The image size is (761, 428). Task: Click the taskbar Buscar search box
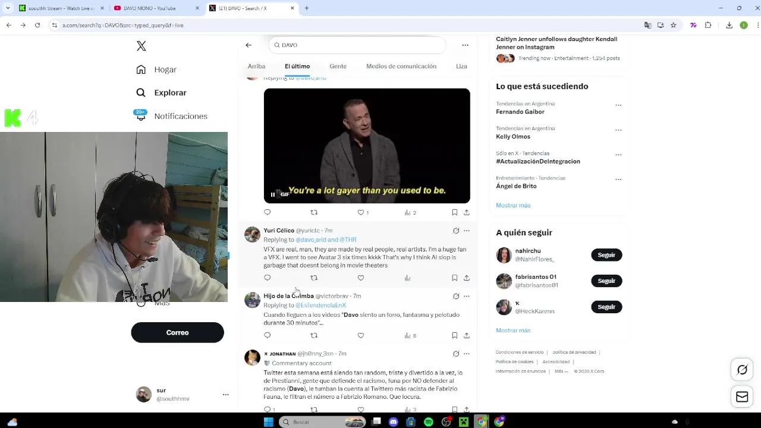click(322, 421)
